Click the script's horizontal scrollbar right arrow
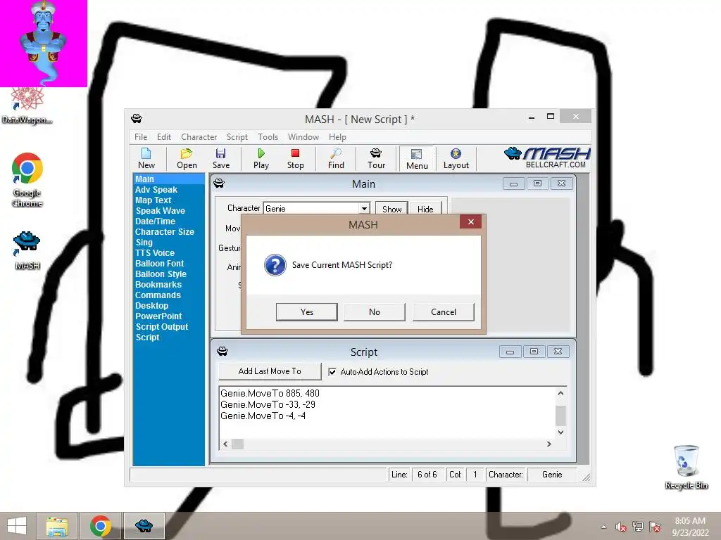721x540 pixels. tap(549, 444)
